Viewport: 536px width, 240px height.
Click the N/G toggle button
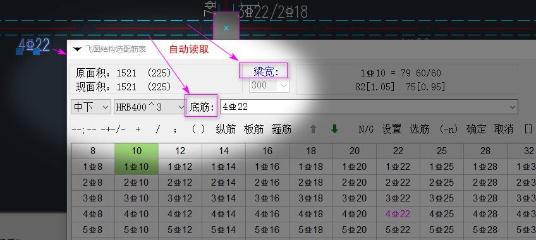click(x=366, y=129)
